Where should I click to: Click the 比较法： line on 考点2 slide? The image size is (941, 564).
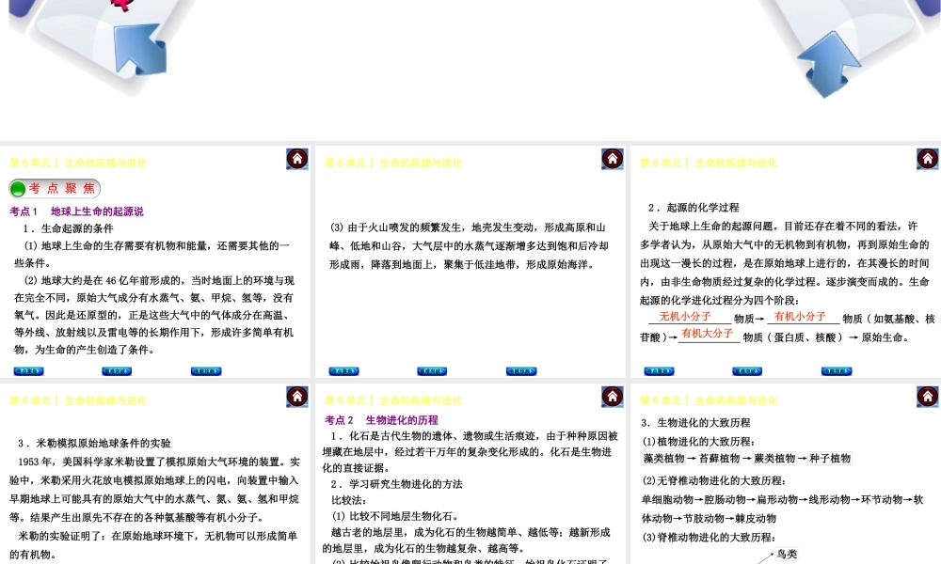349,500
